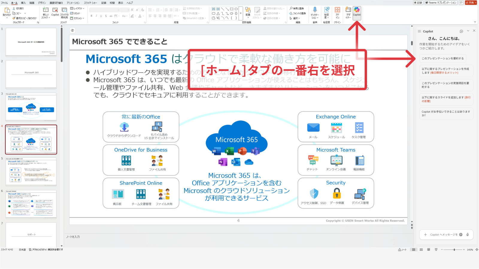This screenshot has width=479, height=269.
Task: Click the zoom slider handle in the status bar
Action: 454,250
